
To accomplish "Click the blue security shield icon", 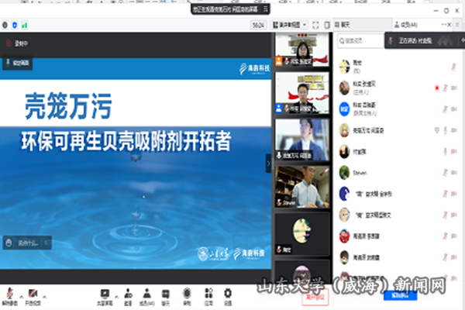I will coord(15,26).
